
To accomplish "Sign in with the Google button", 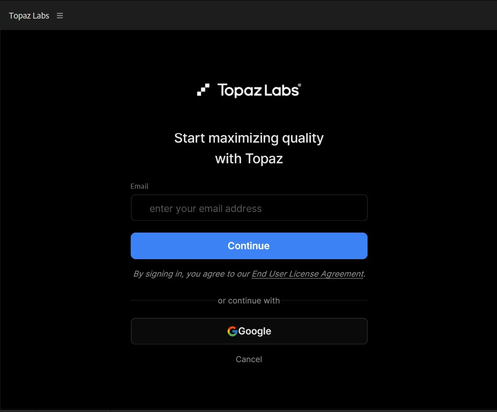I will tap(249, 331).
